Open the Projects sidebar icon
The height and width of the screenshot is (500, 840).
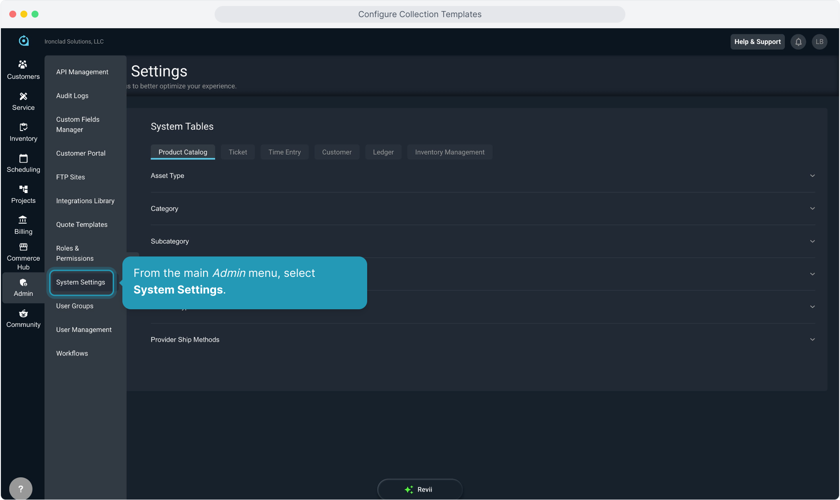click(x=23, y=189)
